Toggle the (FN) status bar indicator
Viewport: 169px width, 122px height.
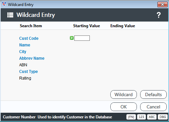tap(131, 117)
